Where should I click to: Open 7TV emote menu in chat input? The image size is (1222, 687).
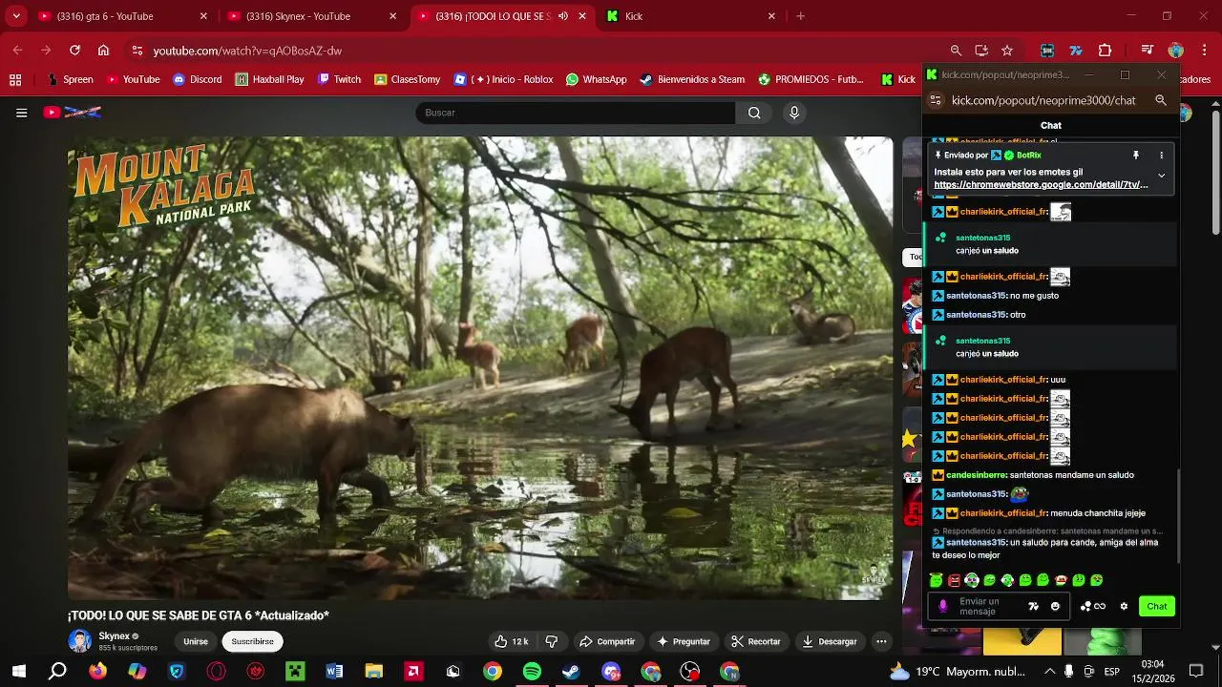(x=1033, y=606)
